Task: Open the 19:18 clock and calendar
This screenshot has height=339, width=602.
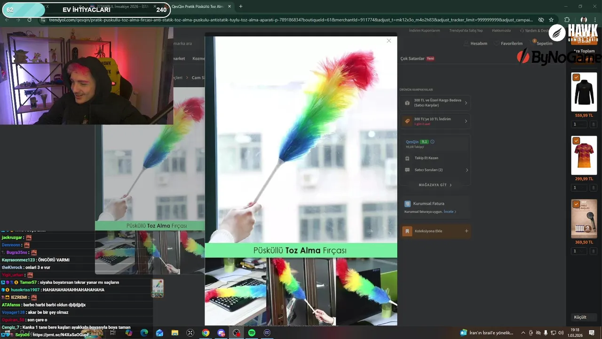Action: 575,332
